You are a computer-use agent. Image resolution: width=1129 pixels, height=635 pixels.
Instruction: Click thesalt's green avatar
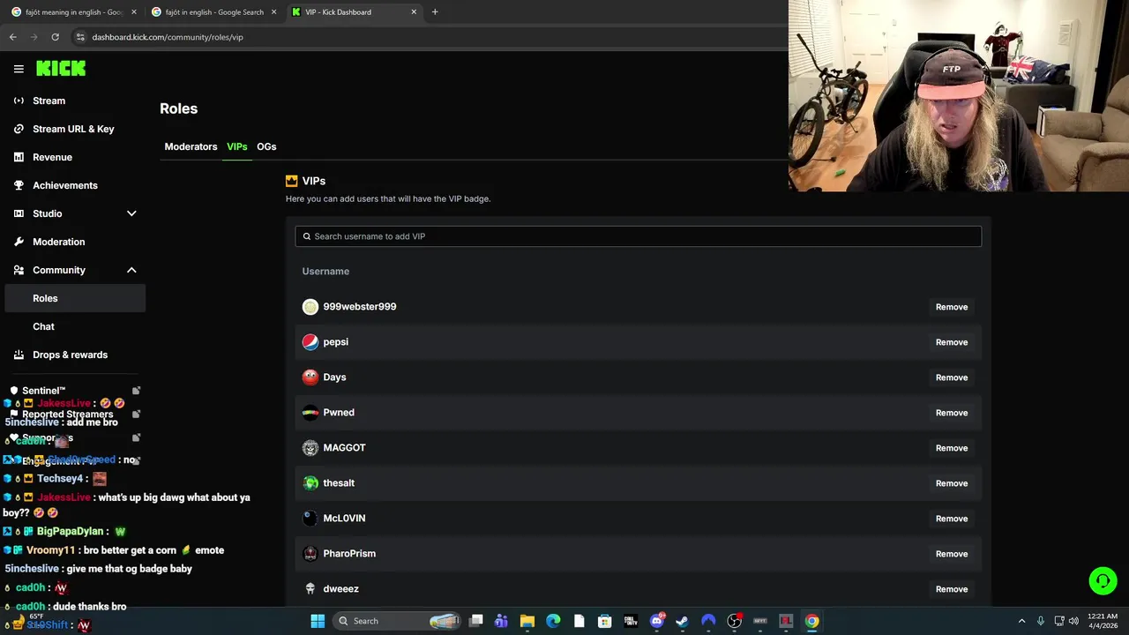310,483
